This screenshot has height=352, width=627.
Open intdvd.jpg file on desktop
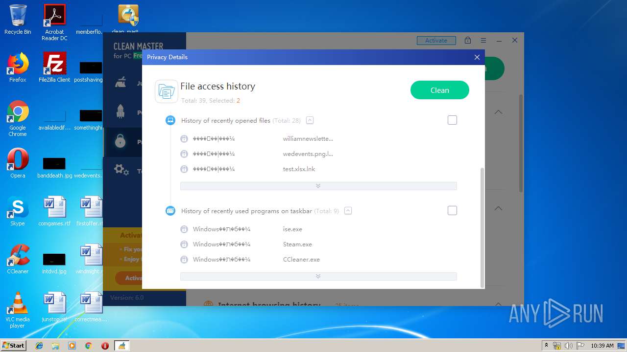coord(54,263)
